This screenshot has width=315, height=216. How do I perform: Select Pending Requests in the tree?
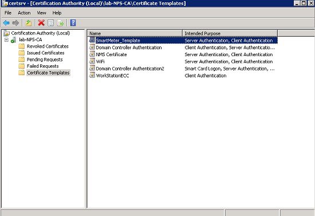point(45,60)
